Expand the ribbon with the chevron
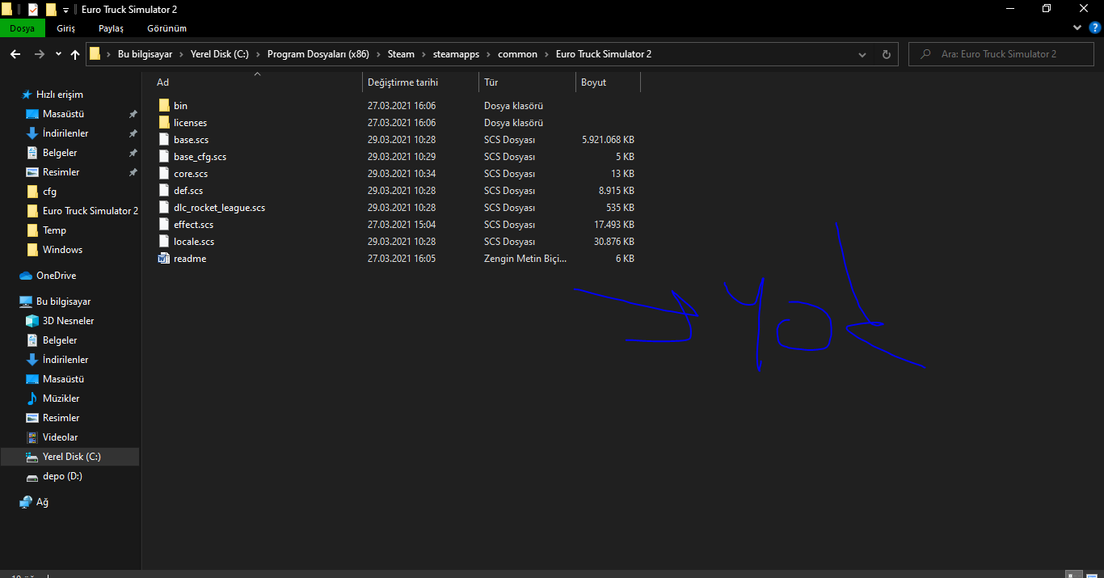 pyautogui.click(x=1077, y=27)
